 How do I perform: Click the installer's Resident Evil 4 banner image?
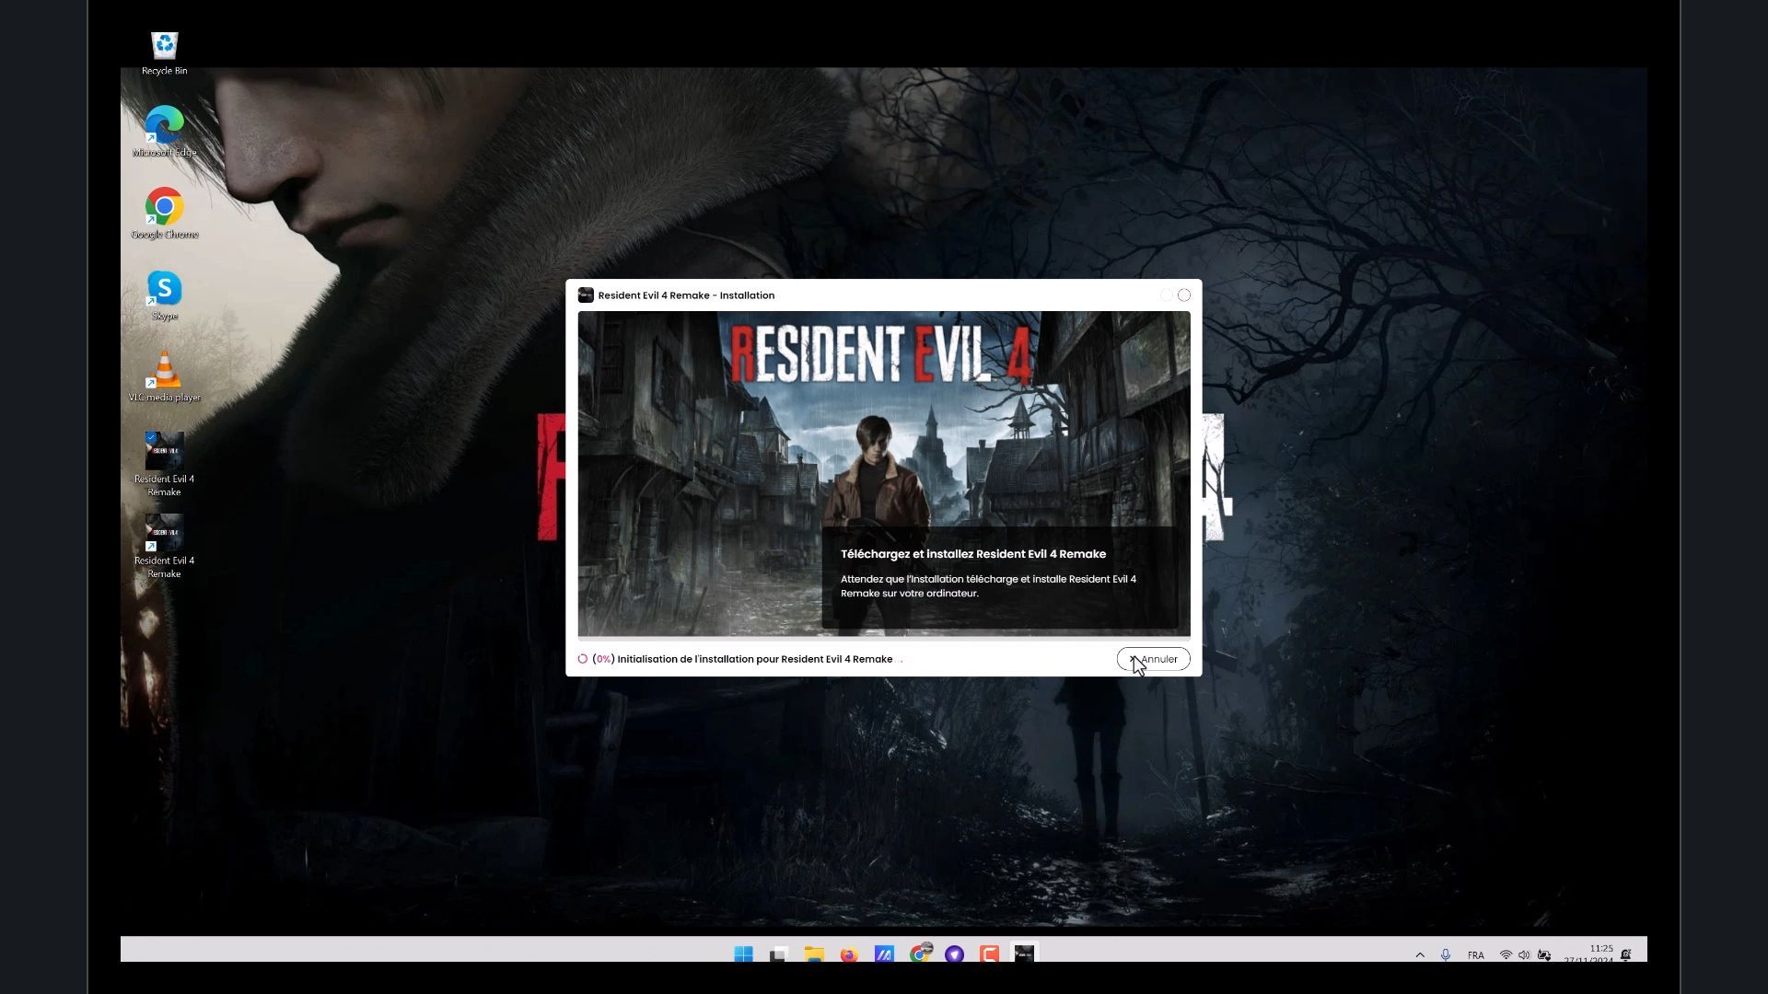tap(883, 473)
